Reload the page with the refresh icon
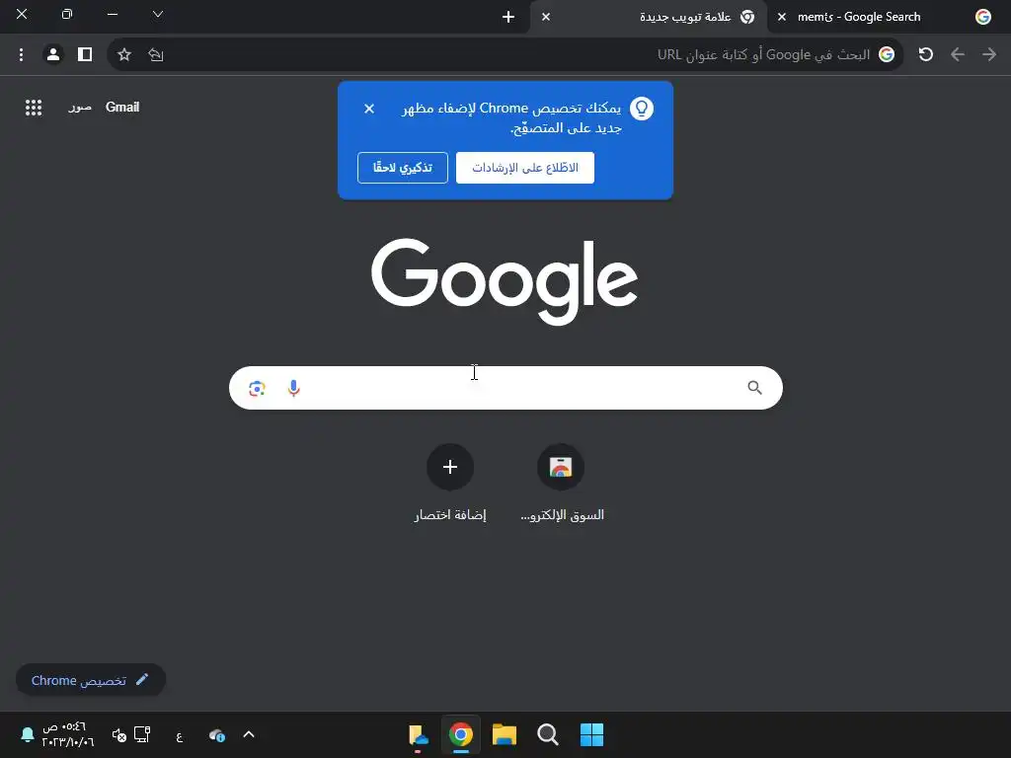This screenshot has height=758, width=1011. (926, 55)
